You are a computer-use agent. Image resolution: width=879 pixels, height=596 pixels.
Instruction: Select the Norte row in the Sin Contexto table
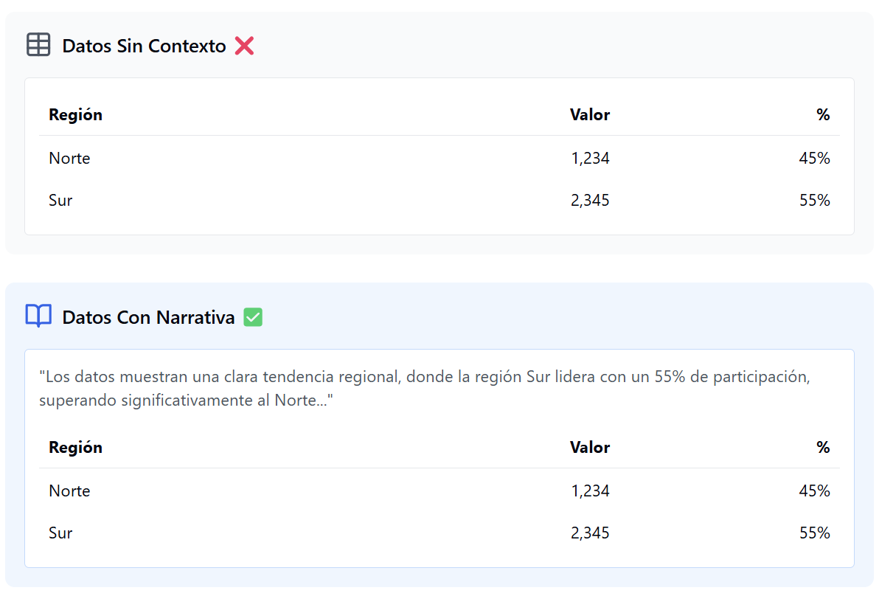(x=69, y=158)
